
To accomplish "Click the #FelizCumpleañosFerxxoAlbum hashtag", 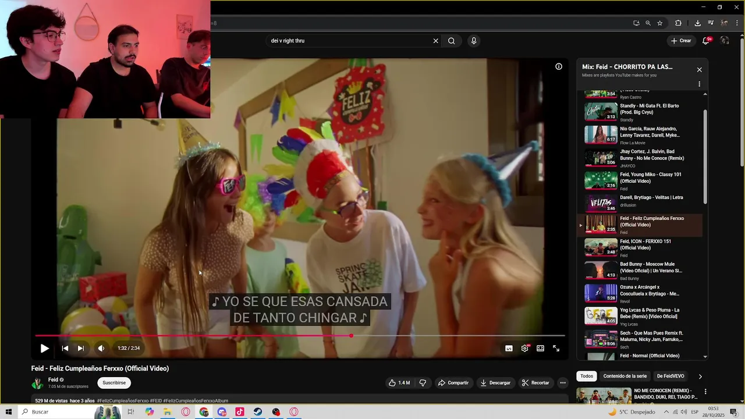I will click(x=196, y=400).
